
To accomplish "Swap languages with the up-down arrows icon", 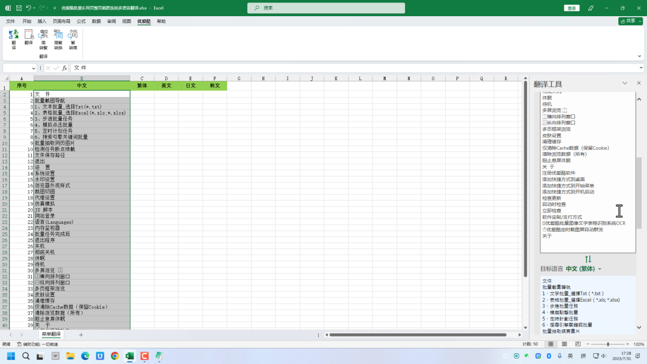I will 588,259.
